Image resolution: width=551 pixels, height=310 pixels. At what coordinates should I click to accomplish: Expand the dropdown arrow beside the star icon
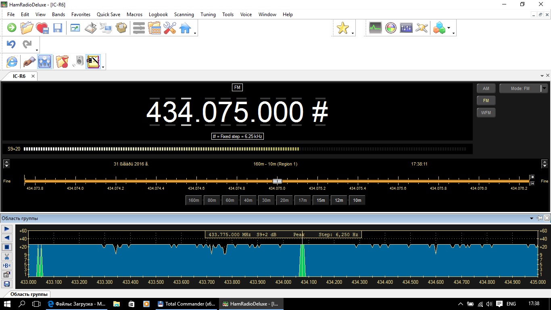(353, 33)
